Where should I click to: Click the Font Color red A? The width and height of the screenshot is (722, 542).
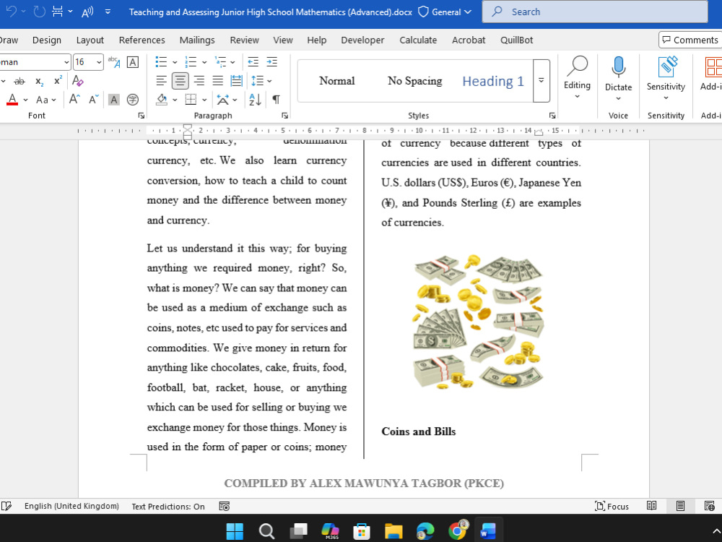point(12,100)
